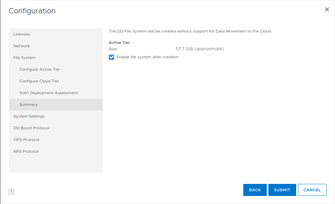
Task: Click the Active Tier heading
Action: pyautogui.click(x=119, y=43)
